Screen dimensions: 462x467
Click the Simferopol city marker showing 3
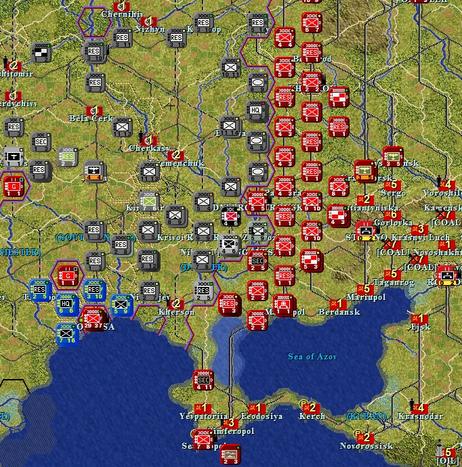coord(230,423)
